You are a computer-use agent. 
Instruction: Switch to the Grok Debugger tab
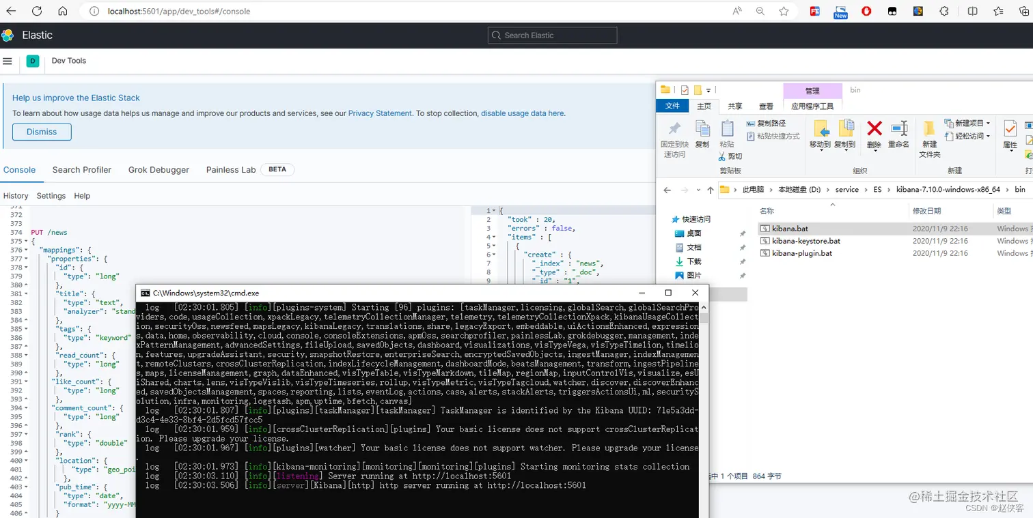[159, 170]
